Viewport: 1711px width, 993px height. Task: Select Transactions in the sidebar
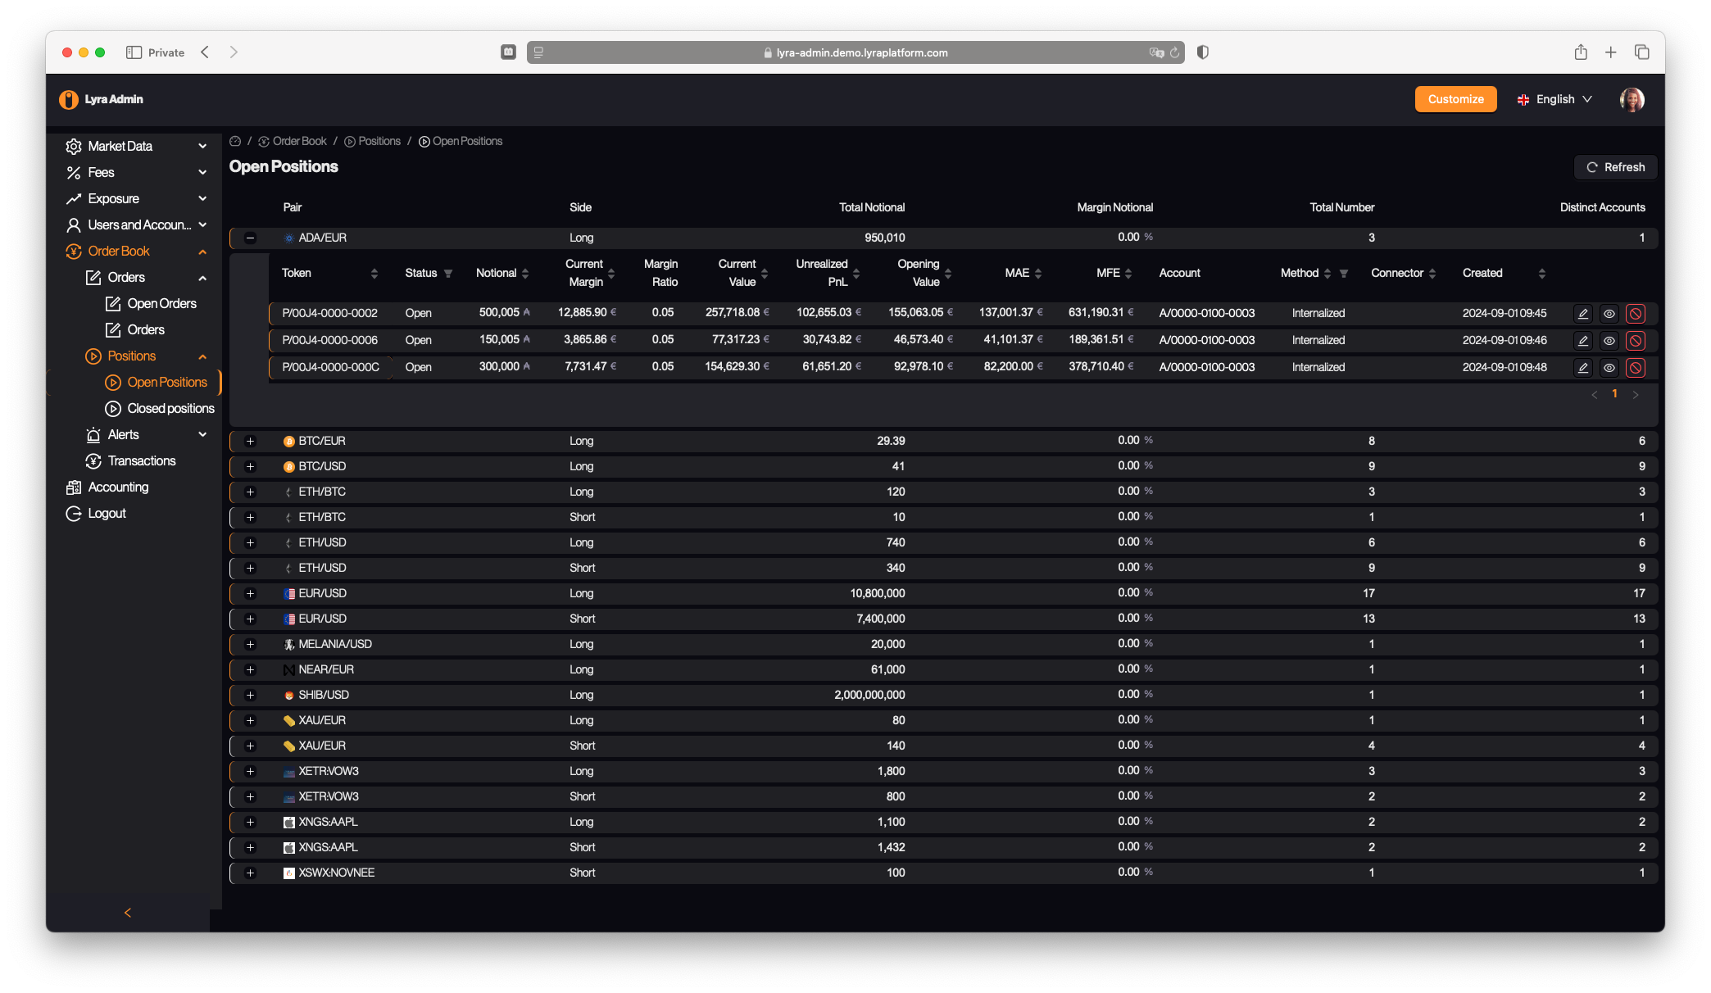pyautogui.click(x=141, y=461)
